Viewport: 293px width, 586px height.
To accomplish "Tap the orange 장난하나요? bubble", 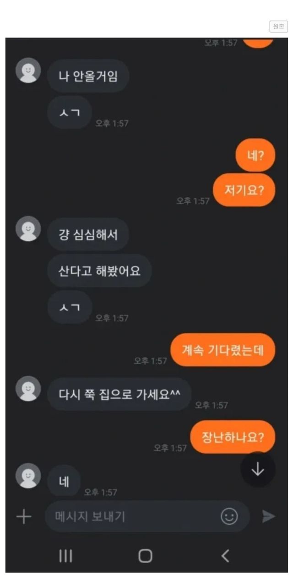I will coord(233,437).
